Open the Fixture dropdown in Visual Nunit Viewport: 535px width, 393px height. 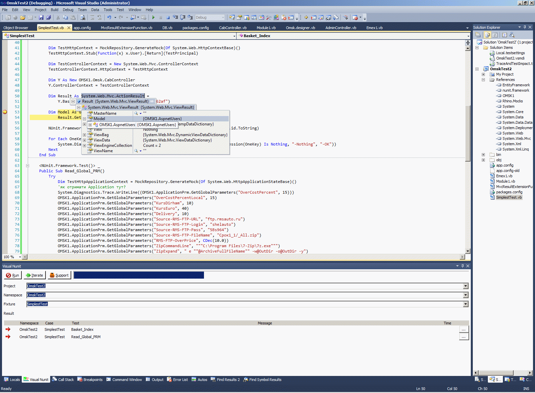point(465,304)
